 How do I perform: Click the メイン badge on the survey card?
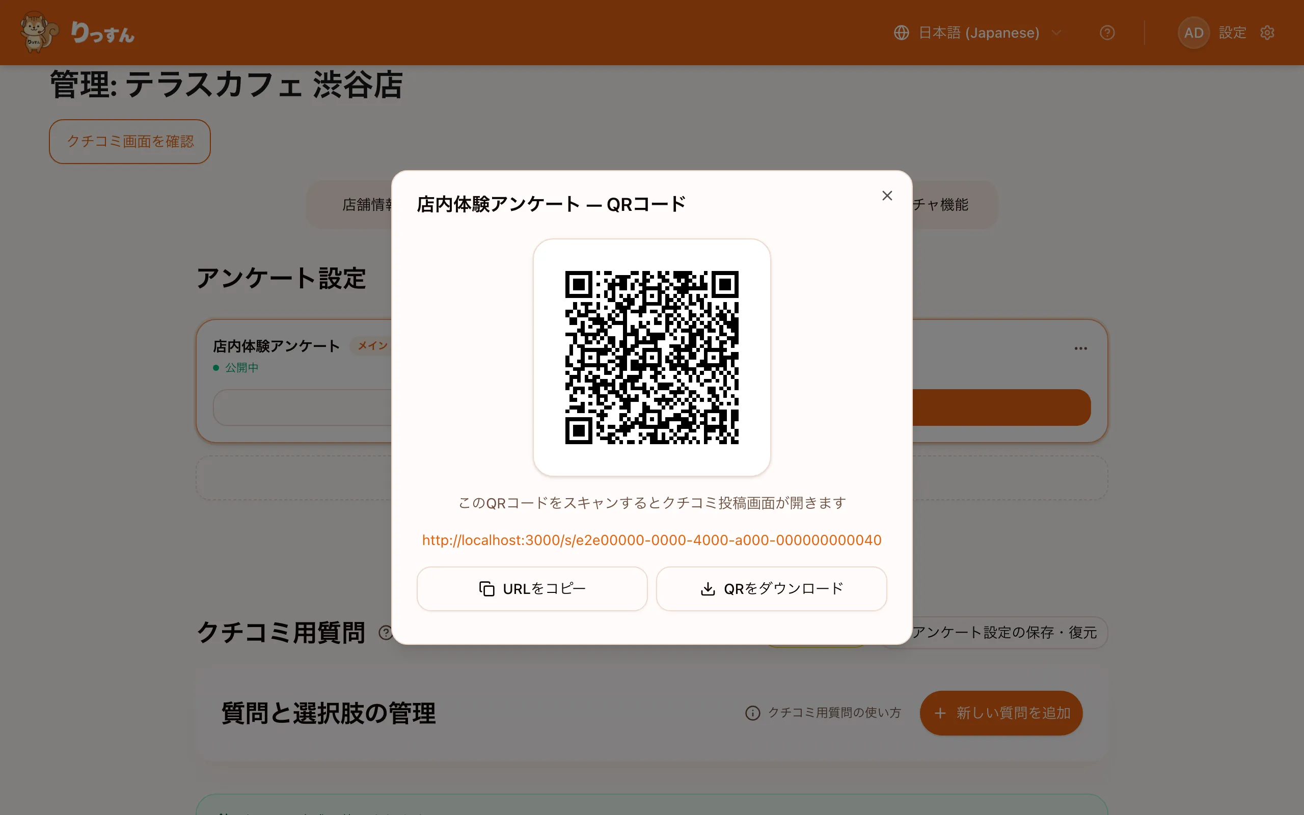tap(372, 345)
